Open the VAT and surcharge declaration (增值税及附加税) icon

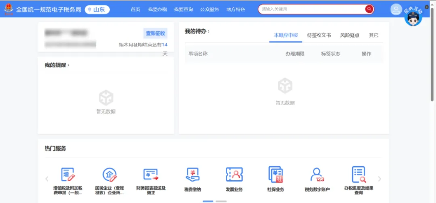coord(68,175)
